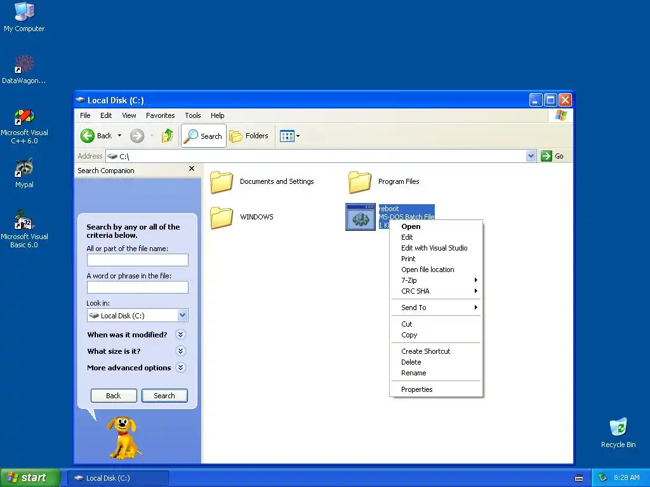
Task: Choose Rename from context menu
Action: coord(436,373)
